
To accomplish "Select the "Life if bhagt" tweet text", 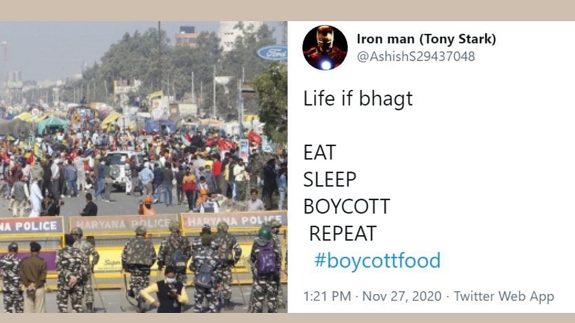I will [358, 100].
